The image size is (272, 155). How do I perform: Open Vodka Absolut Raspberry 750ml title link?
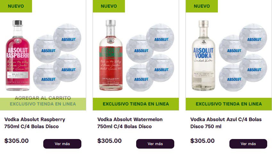[35, 123]
